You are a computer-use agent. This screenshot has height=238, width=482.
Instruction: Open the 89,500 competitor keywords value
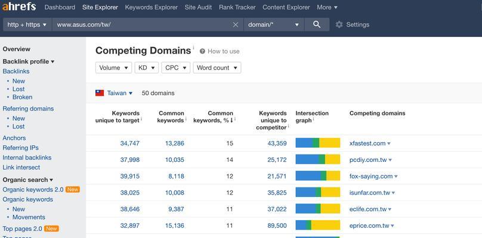tap(277, 226)
